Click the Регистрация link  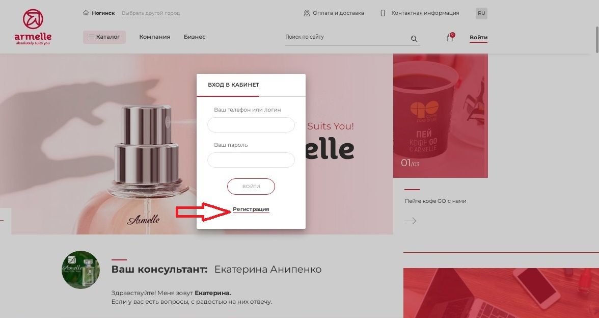click(251, 209)
